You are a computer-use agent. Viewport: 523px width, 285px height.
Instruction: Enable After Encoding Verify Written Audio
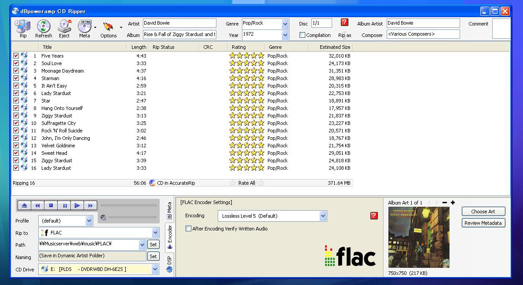[188, 229]
